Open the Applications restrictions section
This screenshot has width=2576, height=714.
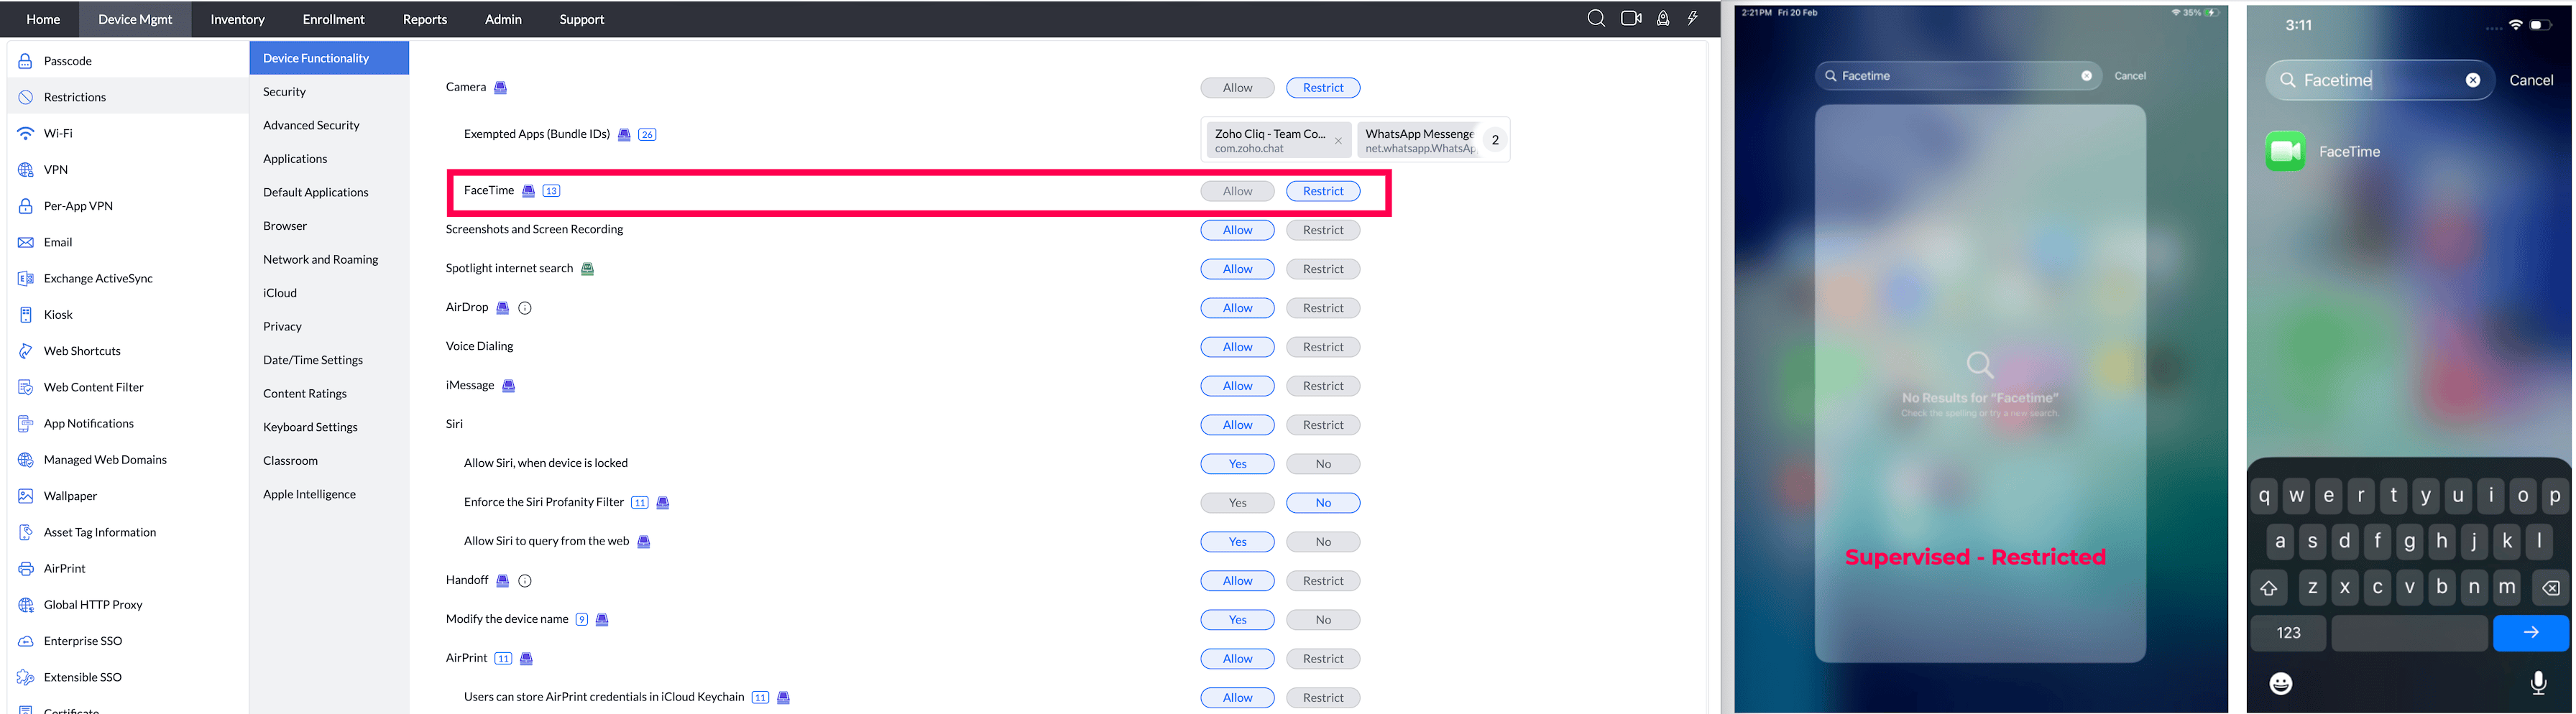329,159
